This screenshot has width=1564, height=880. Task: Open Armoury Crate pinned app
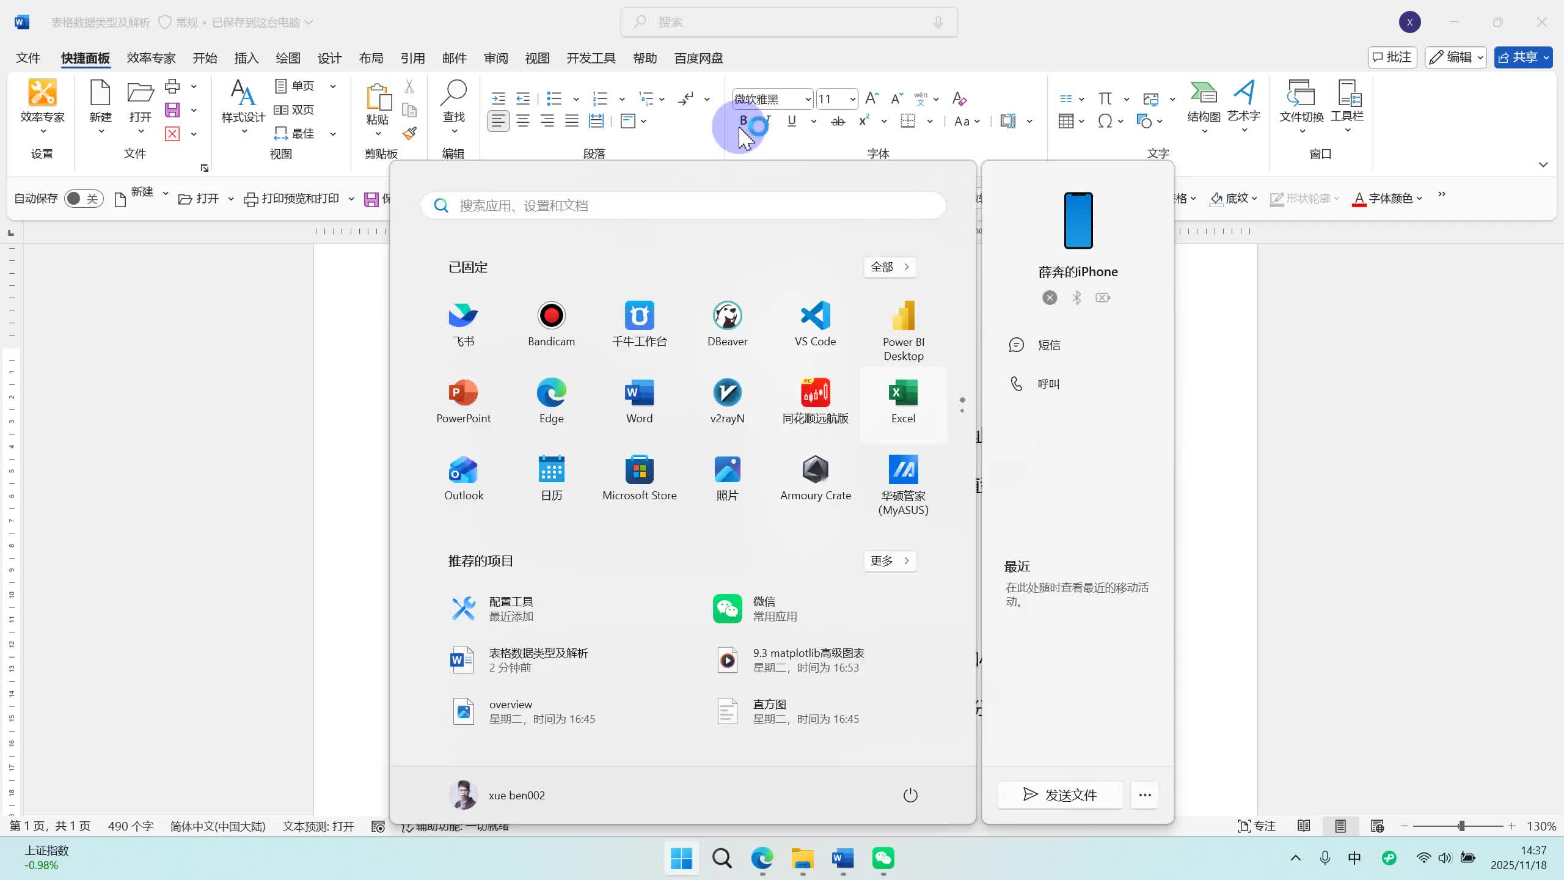(x=815, y=478)
